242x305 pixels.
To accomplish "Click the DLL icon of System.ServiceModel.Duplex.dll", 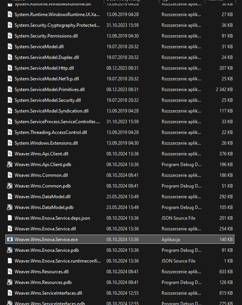I will tap(10, 57).
